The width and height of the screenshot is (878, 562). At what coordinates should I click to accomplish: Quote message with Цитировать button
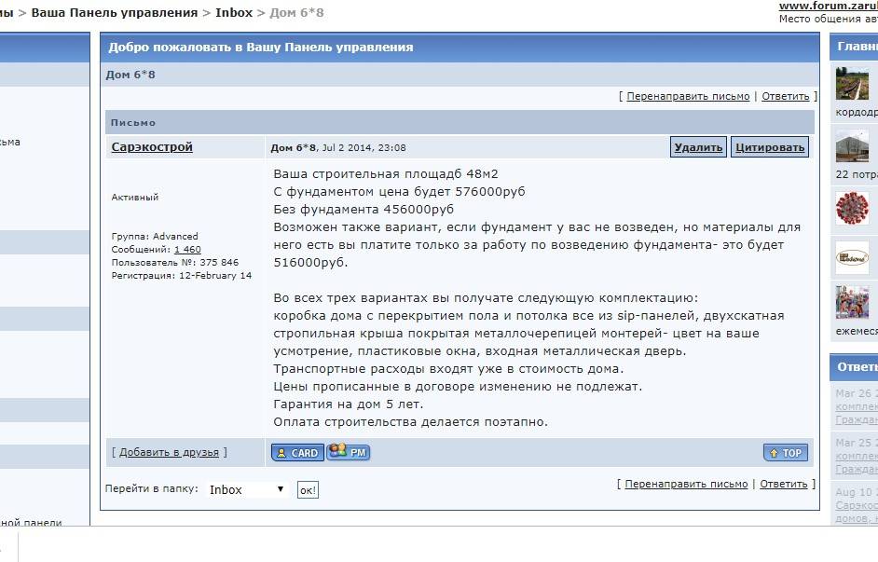(x=769, y=147)
